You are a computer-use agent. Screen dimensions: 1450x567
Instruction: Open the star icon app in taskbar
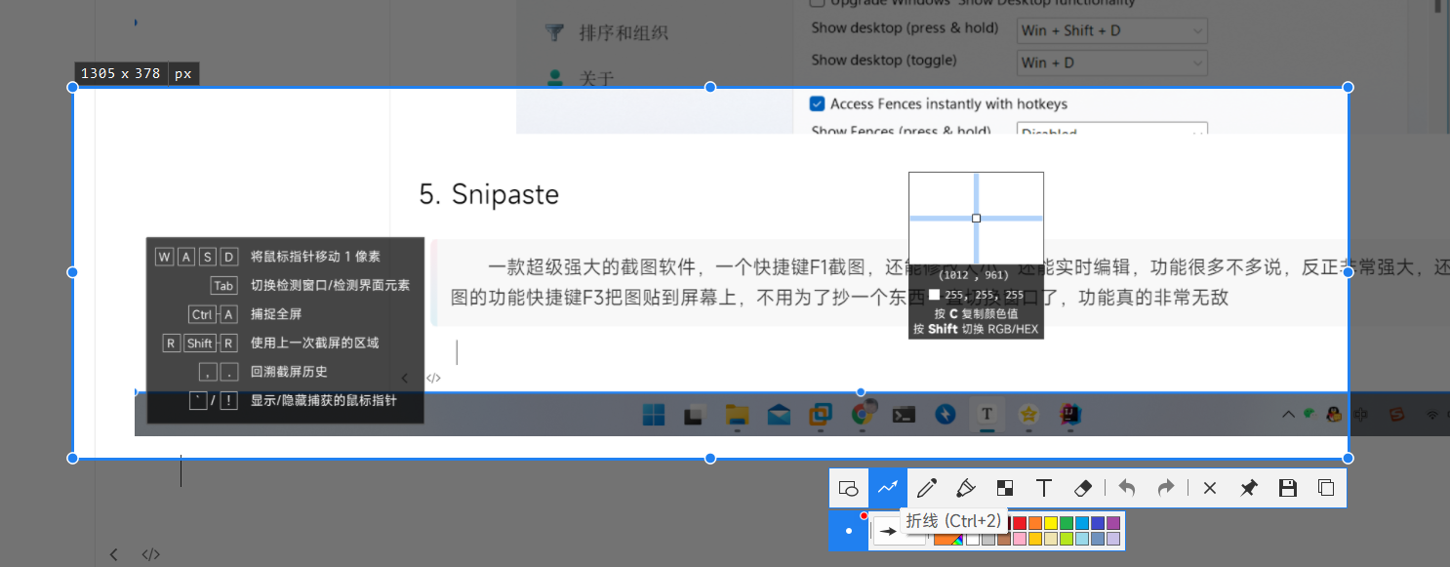pos(1028,415)
